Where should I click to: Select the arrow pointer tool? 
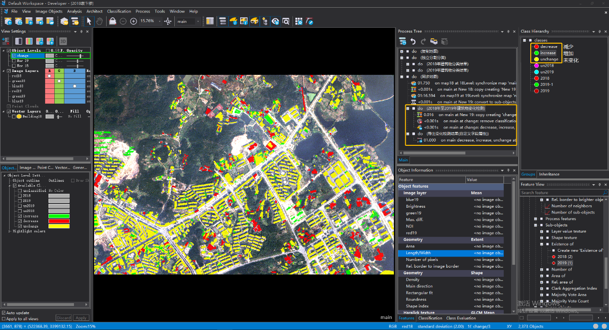pos(89,21)
